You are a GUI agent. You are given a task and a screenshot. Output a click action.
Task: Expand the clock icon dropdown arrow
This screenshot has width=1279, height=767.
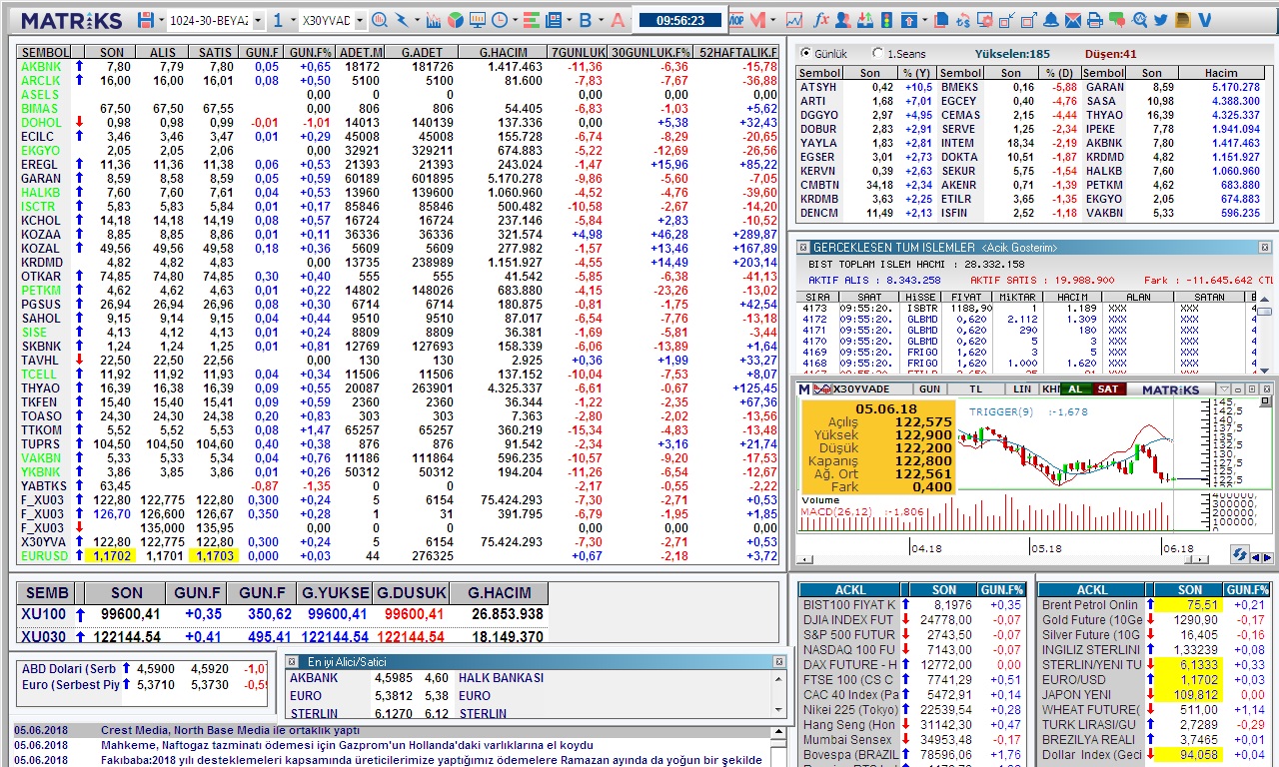[x=515, y=20]
